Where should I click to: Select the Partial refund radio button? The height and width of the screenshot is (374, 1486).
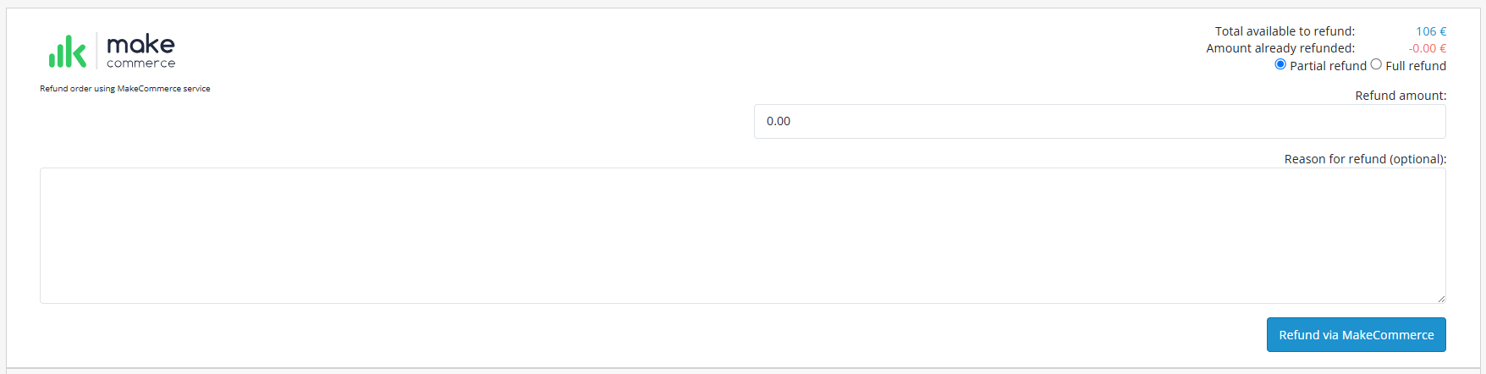coord(1280,64)
